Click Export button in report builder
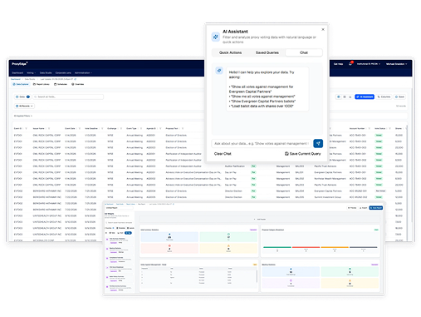This screenshot has width=421, height=317. click(x=364, y=208)
